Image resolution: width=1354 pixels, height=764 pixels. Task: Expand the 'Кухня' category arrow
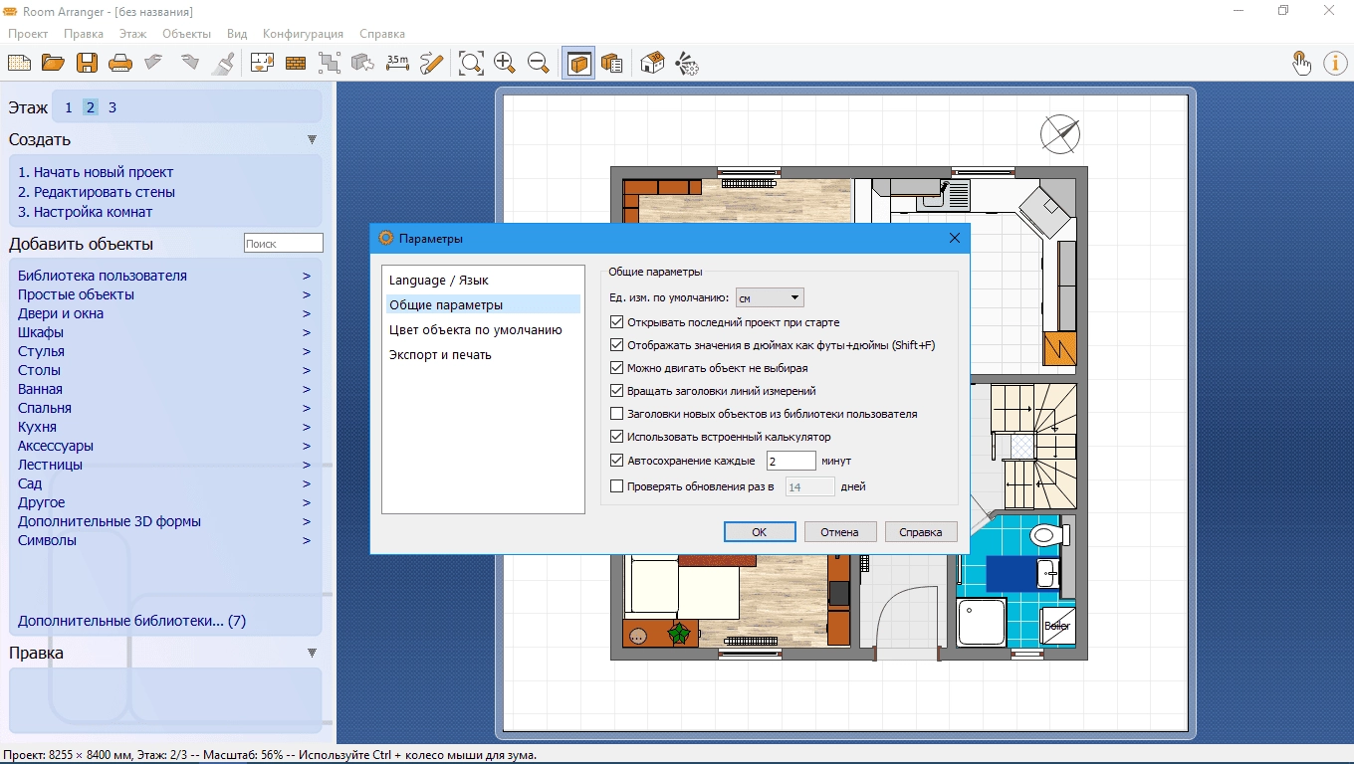(307, 427)
